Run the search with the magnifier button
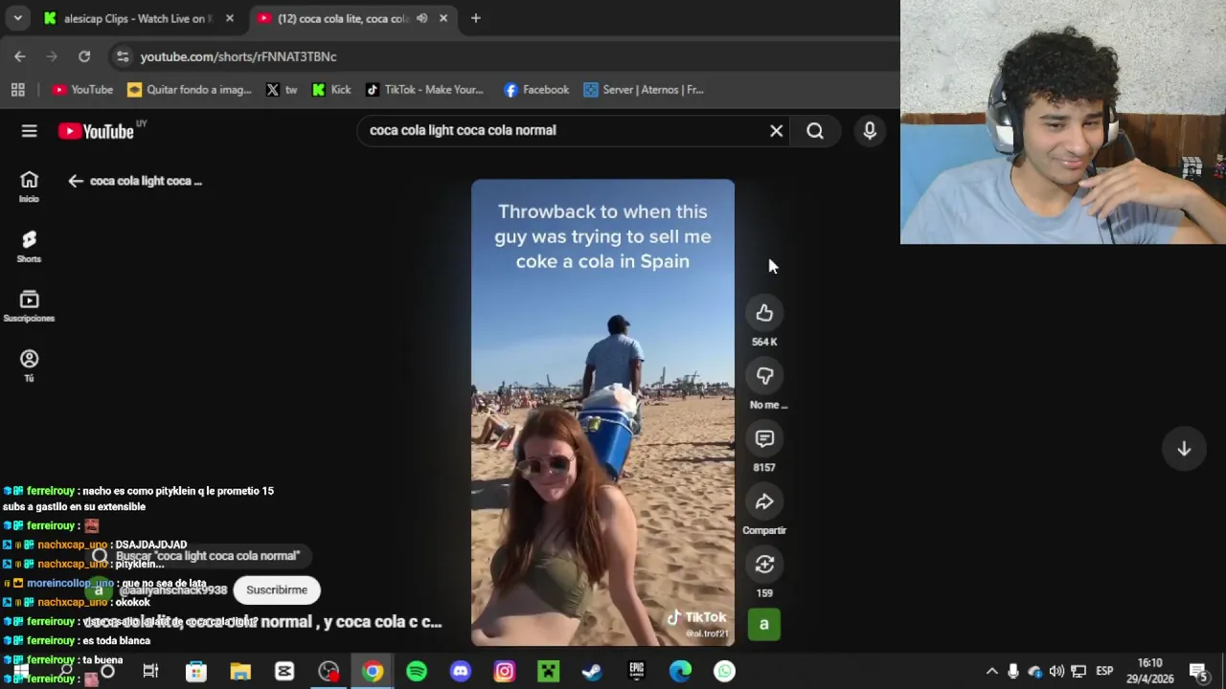Screen dimensions: 1226x689 tap(815, 131)
